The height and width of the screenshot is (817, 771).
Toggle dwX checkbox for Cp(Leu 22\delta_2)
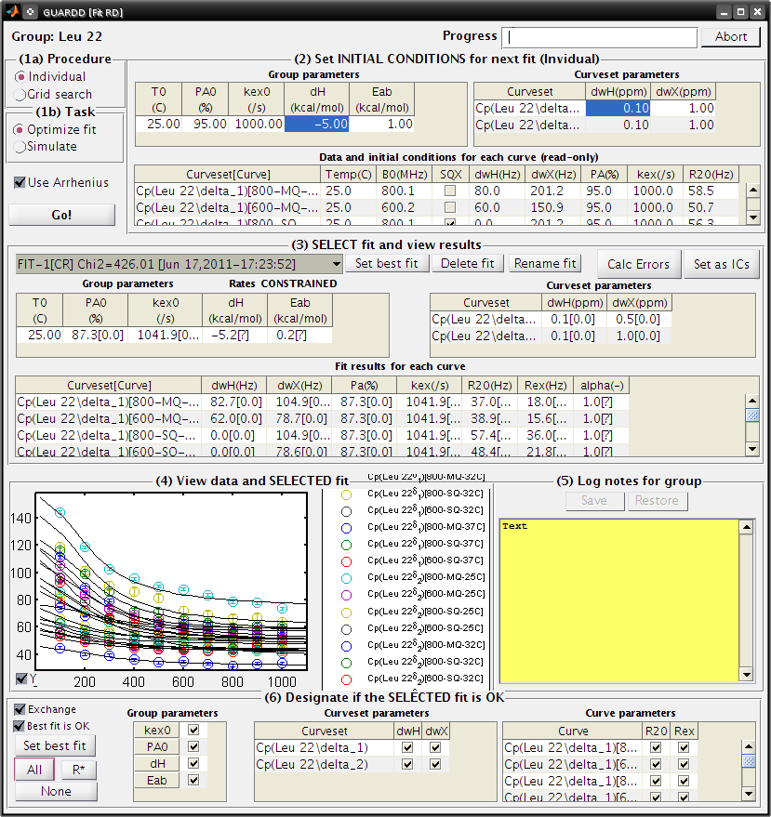coord(435,764)
